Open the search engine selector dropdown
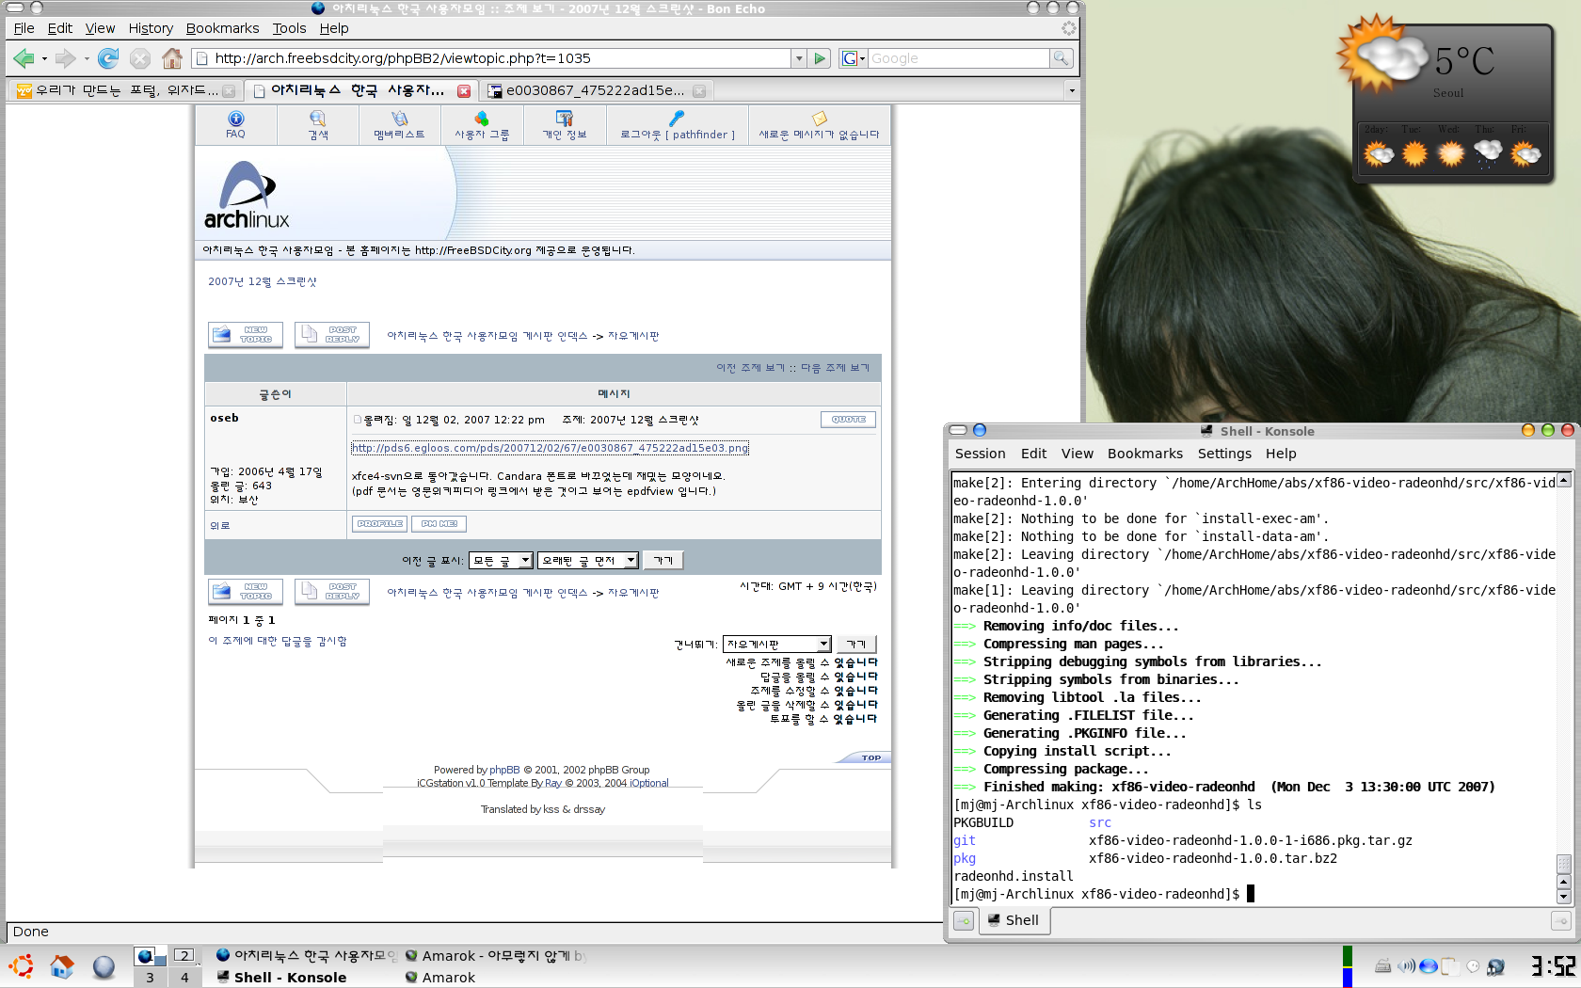This screenshot has height=988, width=1581. pos(853,58)
